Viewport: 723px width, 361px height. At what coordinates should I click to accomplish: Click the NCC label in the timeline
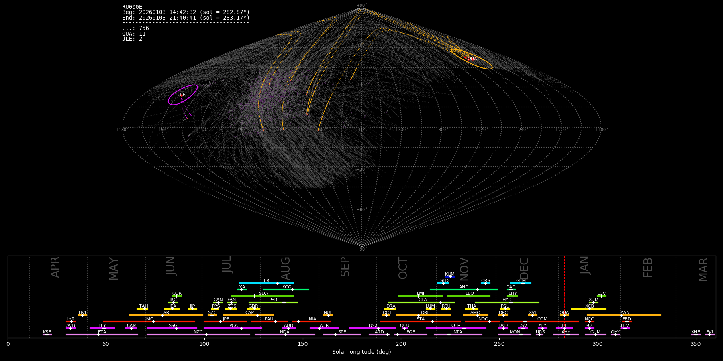[x=589, y=319]
